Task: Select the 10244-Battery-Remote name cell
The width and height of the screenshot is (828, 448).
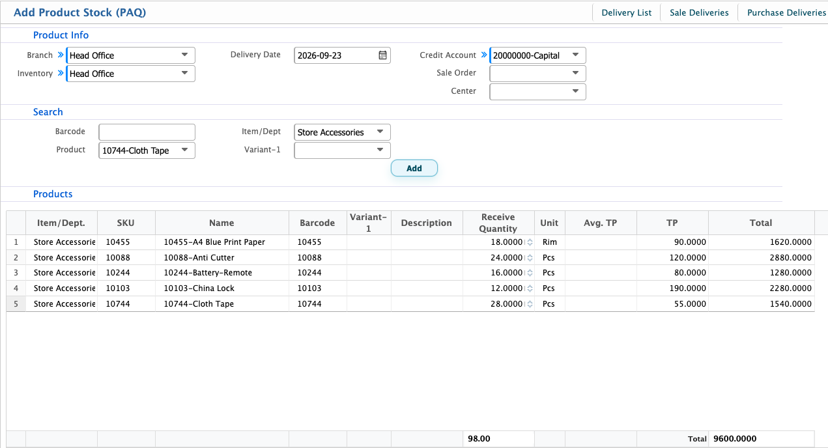Action: [222, 273]
